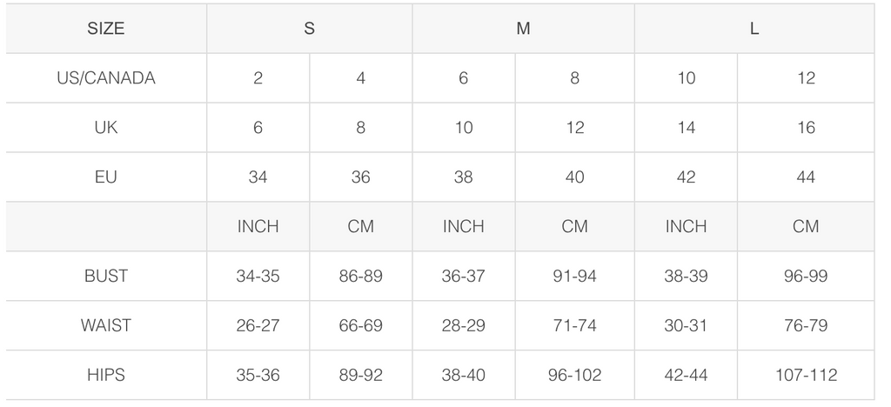Click the hips value 35-36 cell
891x407 pixels.
pos(258,375)
